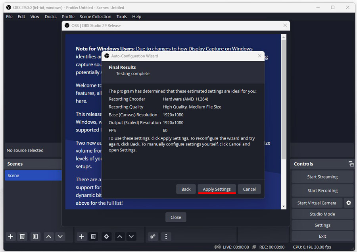This screenshot has height=252, width=357.
Task: Remove selected source with trash icon
Action: (x=93, y=236)
